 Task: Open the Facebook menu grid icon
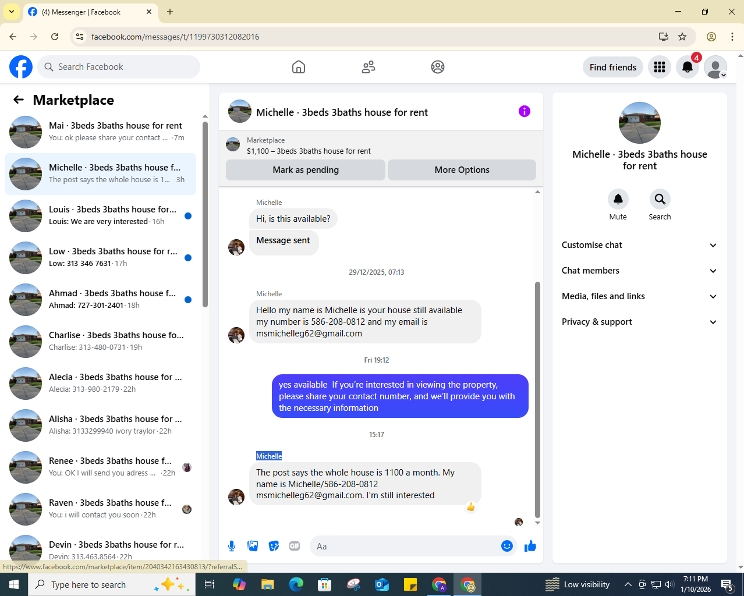(x=660, y=67)
